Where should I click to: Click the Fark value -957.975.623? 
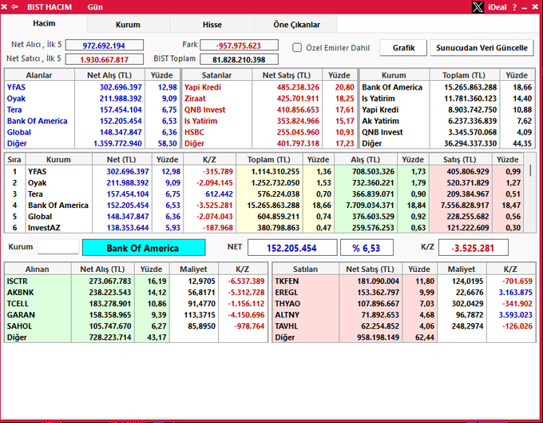point(239,46)
